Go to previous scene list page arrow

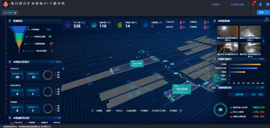(92, 111)
